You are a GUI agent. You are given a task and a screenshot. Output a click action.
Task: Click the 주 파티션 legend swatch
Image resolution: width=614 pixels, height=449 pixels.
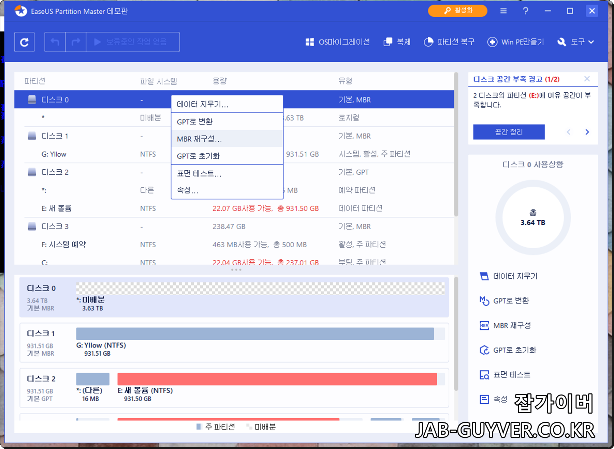point(199,427)
